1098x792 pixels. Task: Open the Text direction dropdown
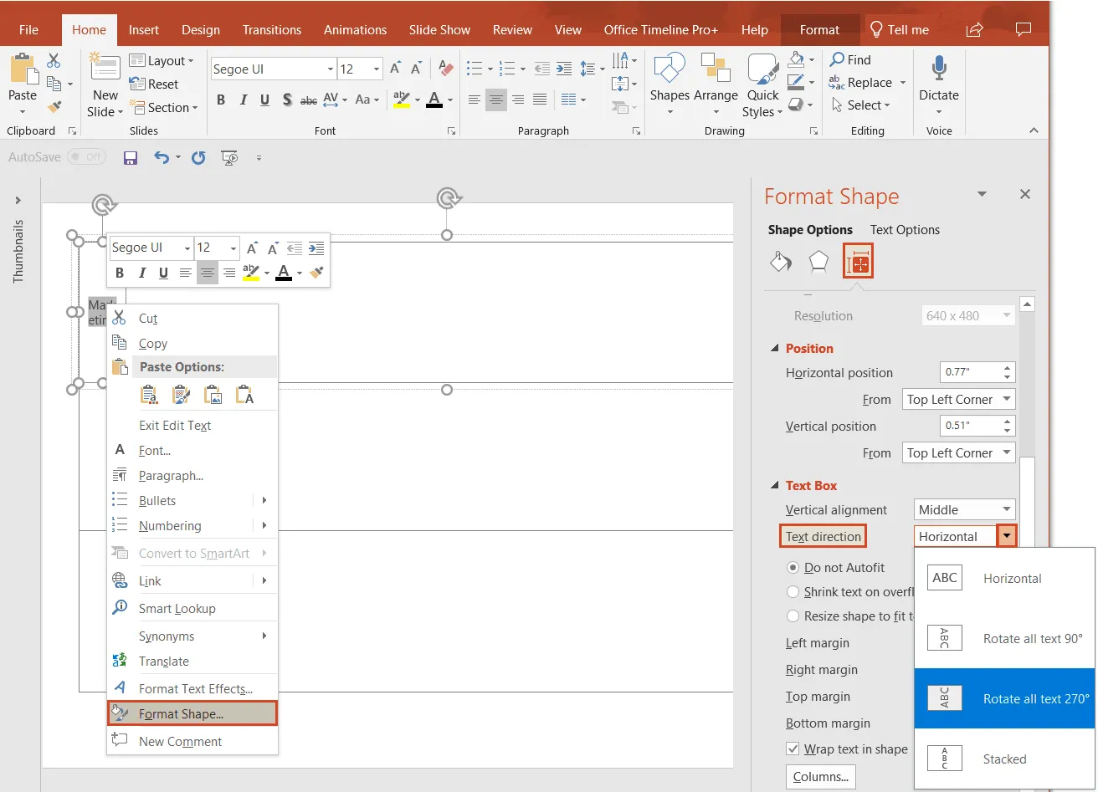1006,535
